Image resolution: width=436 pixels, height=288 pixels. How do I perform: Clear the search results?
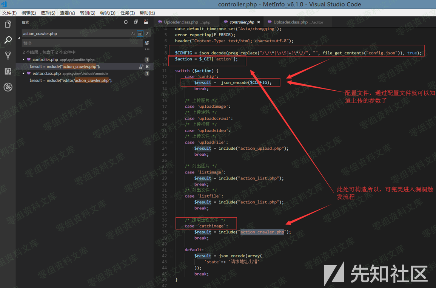[146, 22]
